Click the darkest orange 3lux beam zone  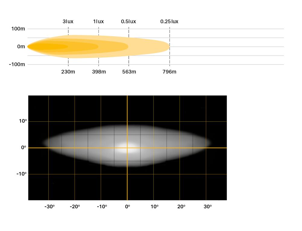[48, 47]
